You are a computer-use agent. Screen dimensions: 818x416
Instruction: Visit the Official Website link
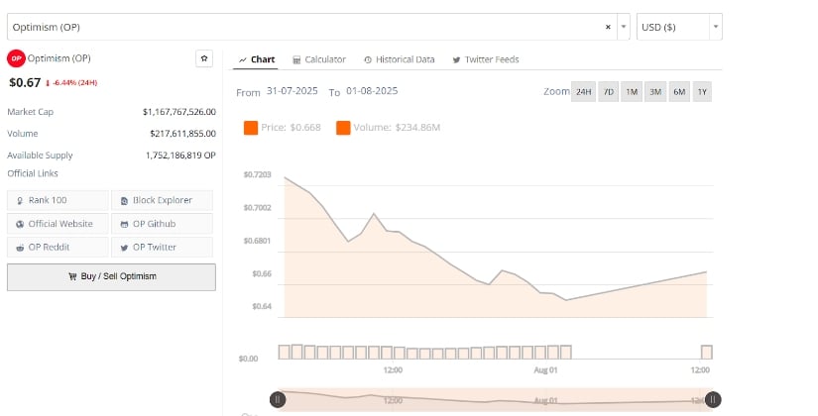click(x=58, y=224)
